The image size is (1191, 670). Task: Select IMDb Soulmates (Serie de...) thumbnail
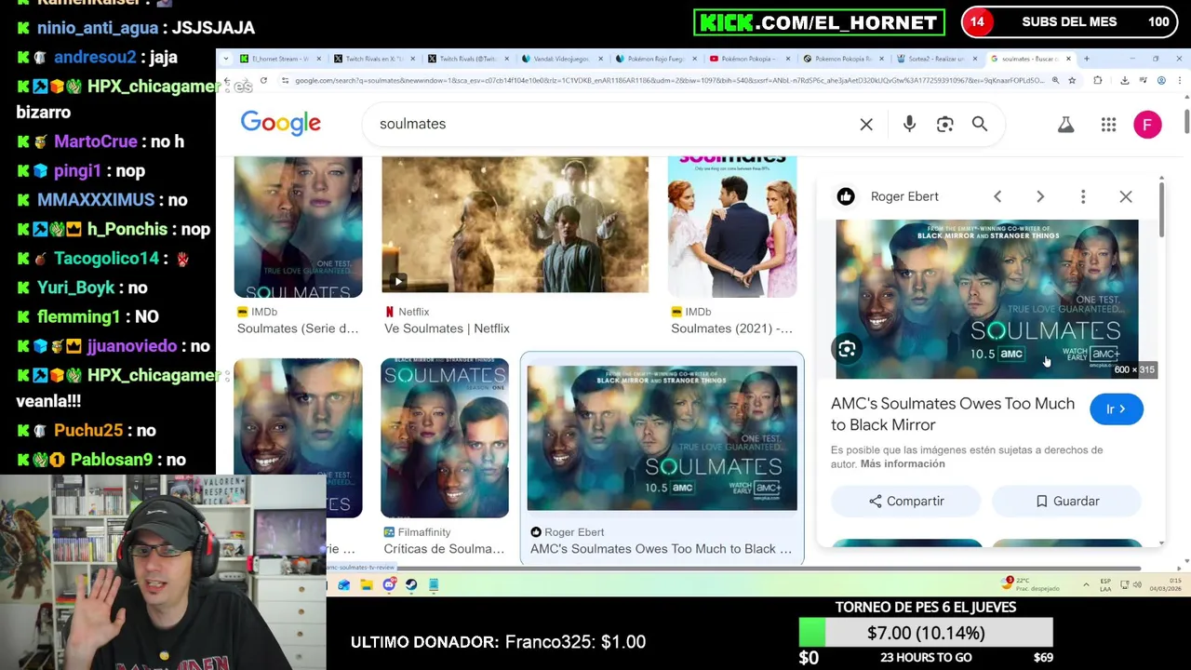point(298,227)
